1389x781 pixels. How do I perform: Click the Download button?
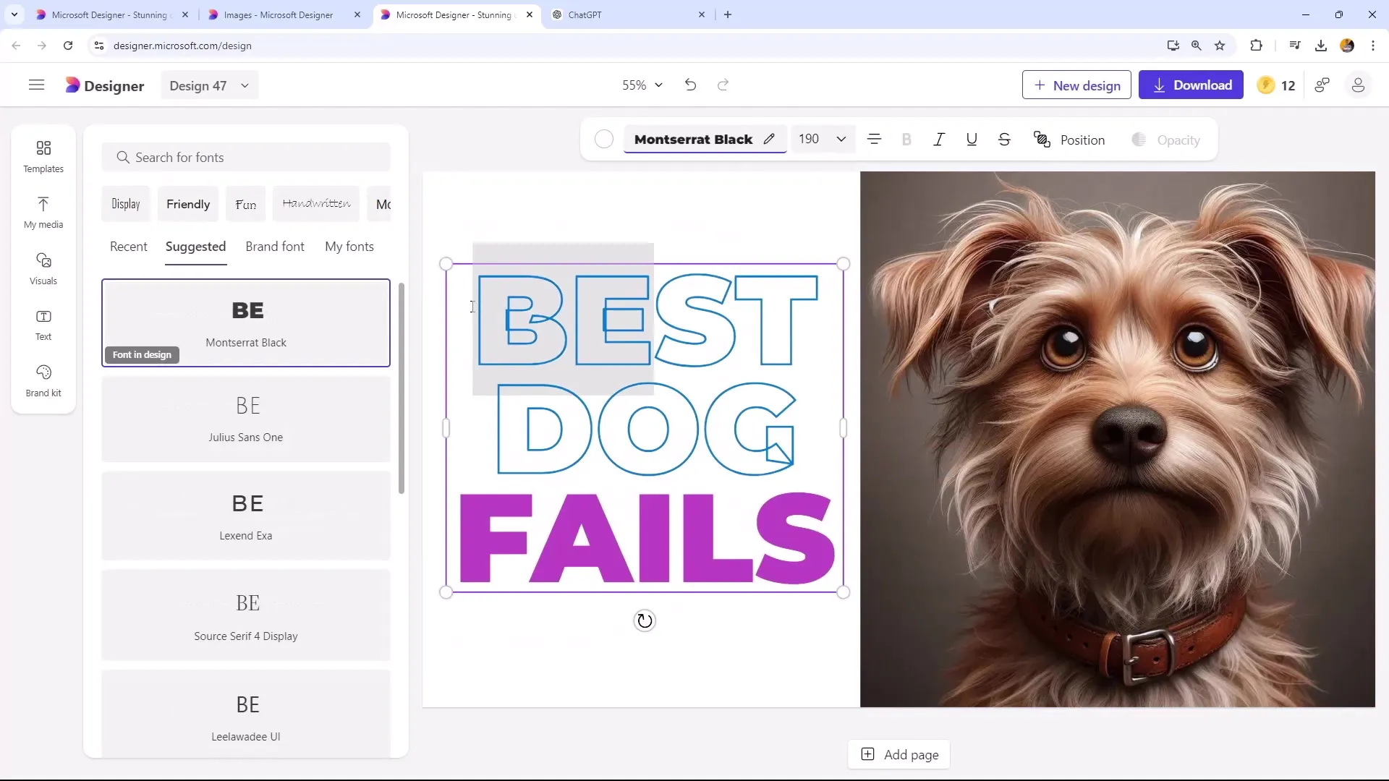pos(1191,85)
